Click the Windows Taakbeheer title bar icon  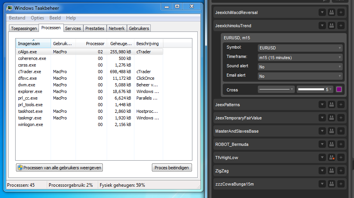(9, 8)
